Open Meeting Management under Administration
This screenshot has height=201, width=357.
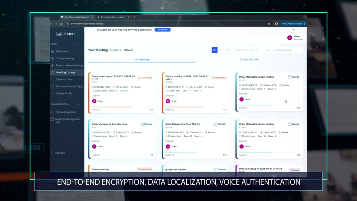68,119
